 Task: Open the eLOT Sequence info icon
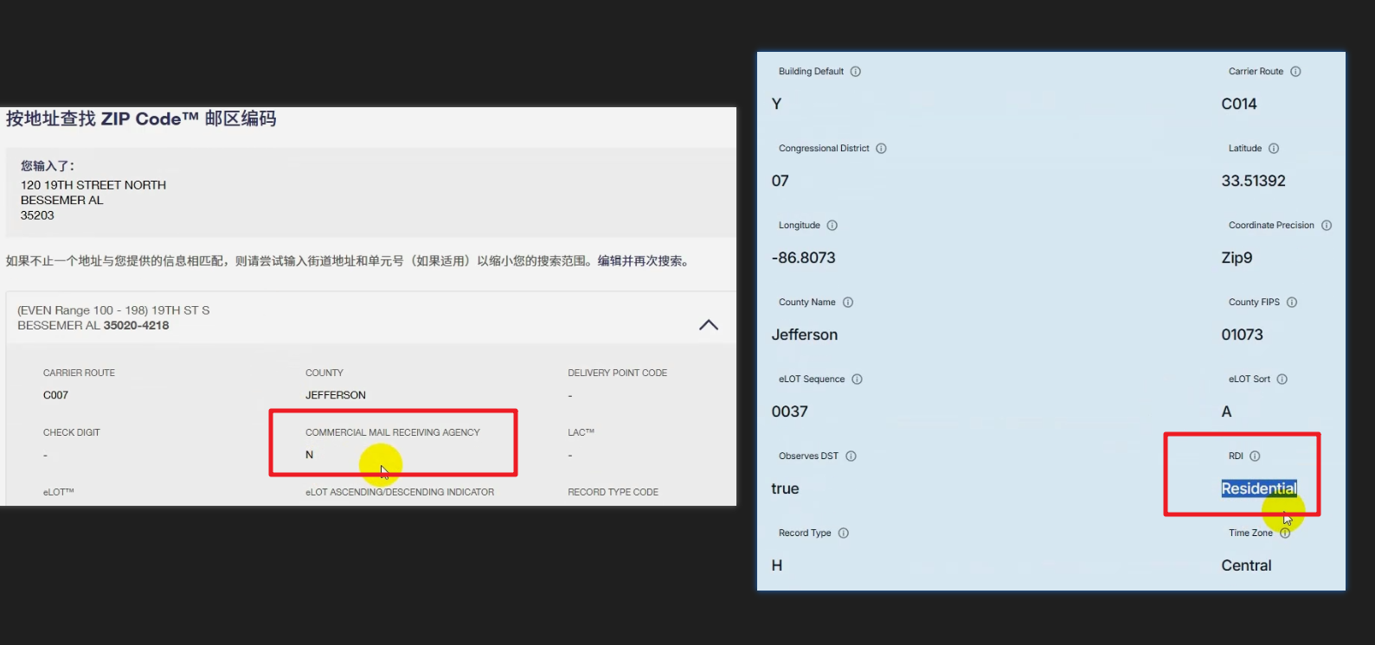click(x=857, y=380)
